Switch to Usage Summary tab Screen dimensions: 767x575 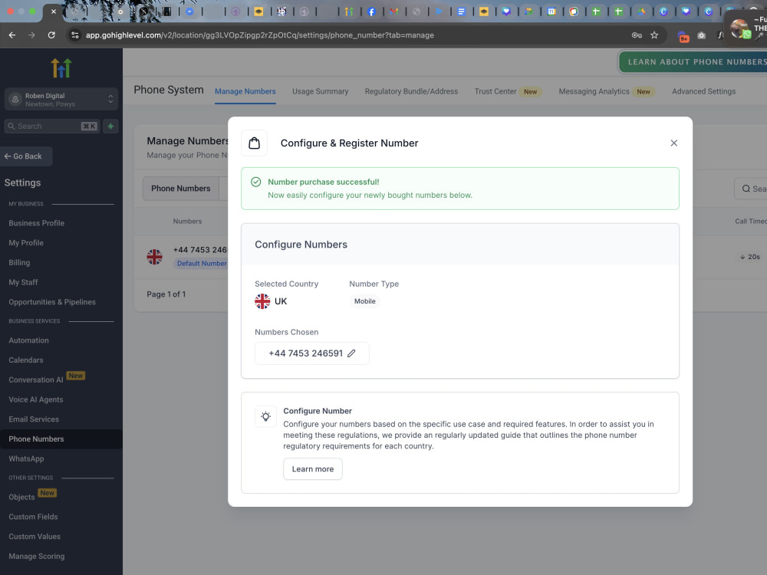[x=321, y=91]
